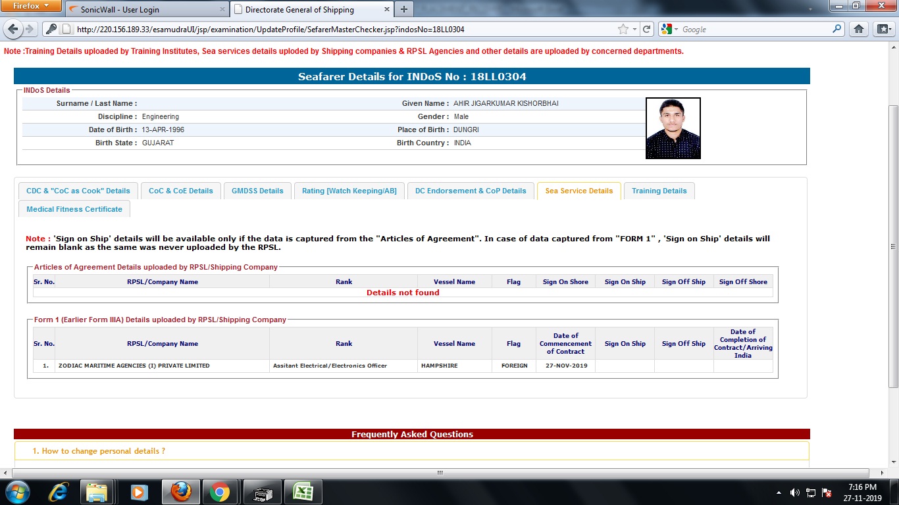Image resolution: width=899 pixels, height=505 pixels.
Task: Click the key icon beside the address bar
Action: tap(51, 30)
